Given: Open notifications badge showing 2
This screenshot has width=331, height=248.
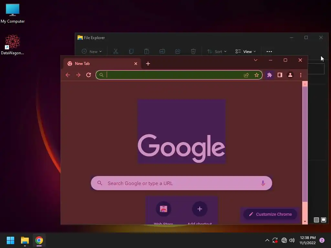Looking at the screenshot, I should point(322,240).
